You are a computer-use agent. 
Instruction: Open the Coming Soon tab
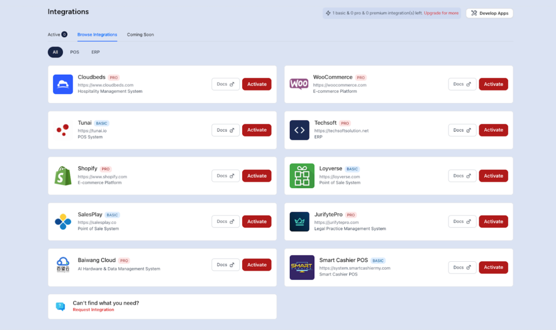[140, 35]
